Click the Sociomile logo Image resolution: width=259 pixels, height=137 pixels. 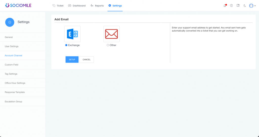(x=18, y=5)
